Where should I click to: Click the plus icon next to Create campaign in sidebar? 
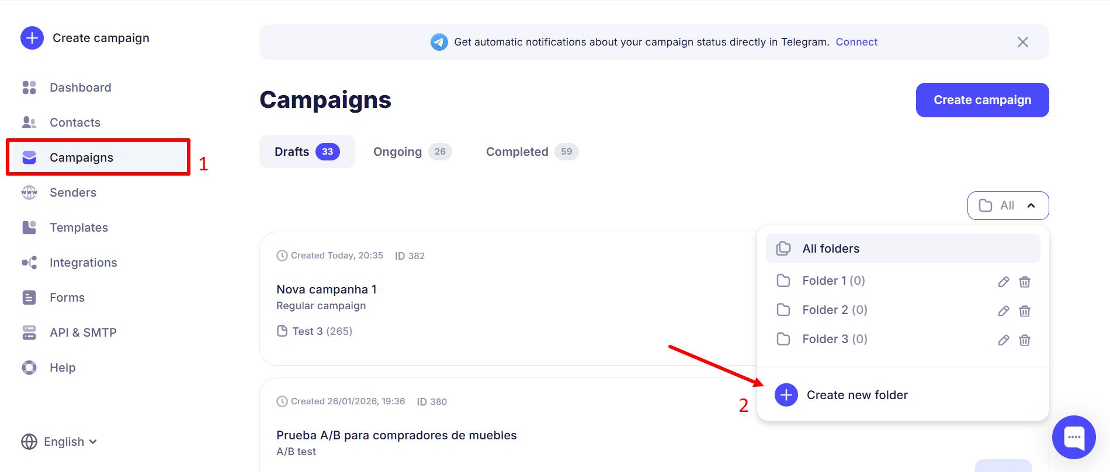point(32,38)
